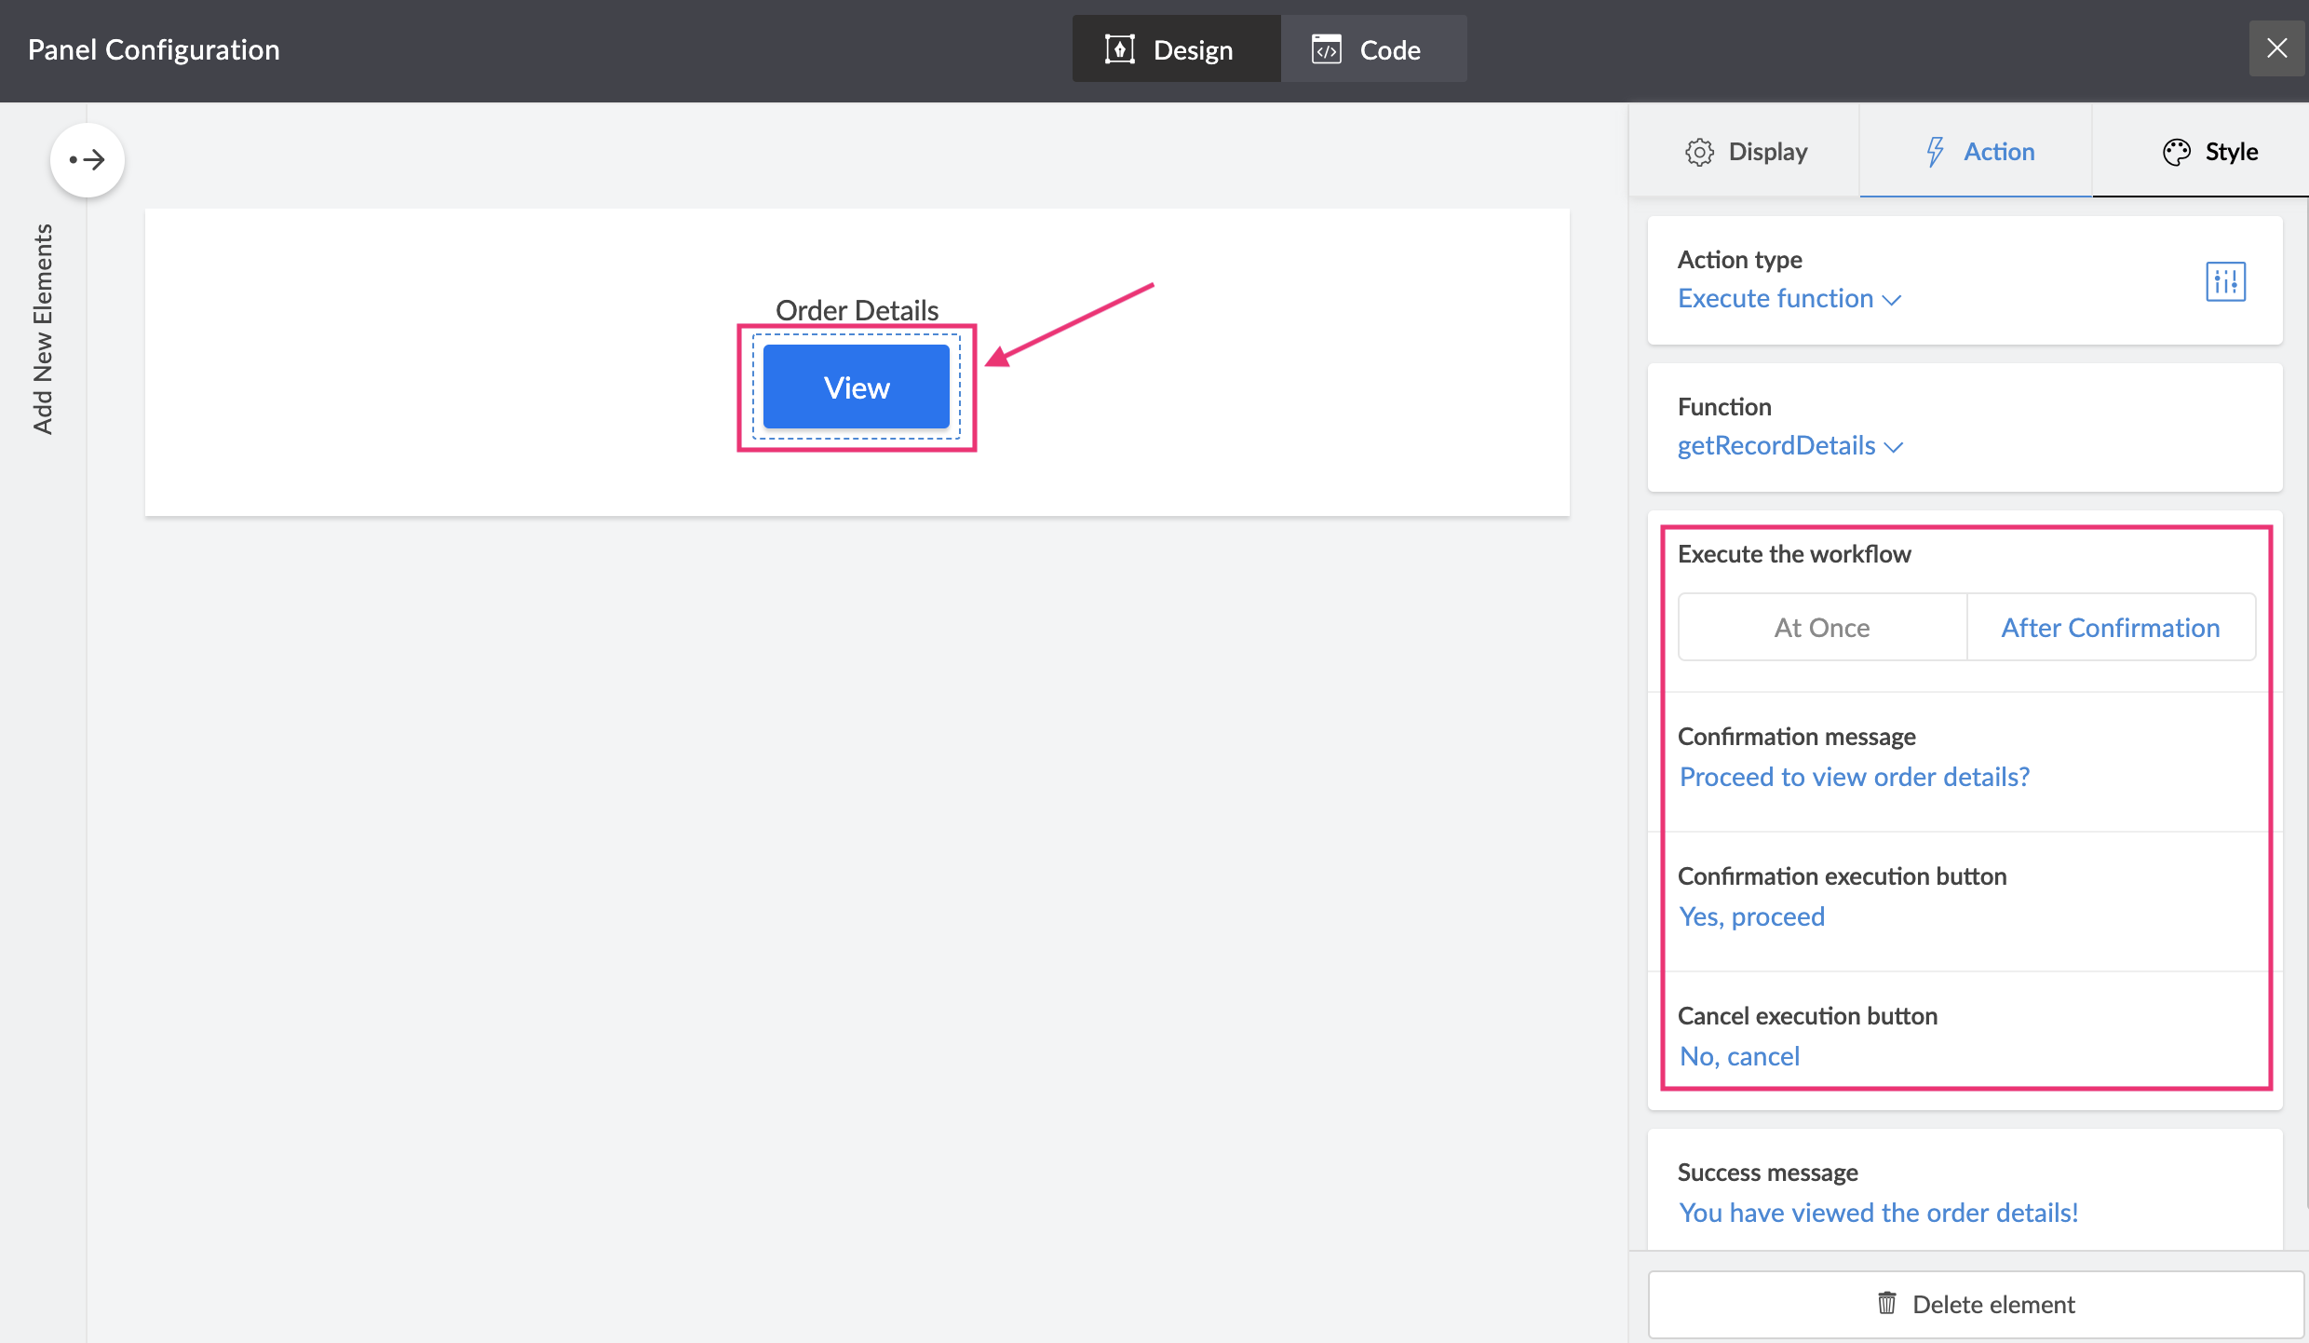Viewport: 2309px width, 1343px height.
Task: Open the Add New Elements sidebar
Action: [x=43, y=328]
